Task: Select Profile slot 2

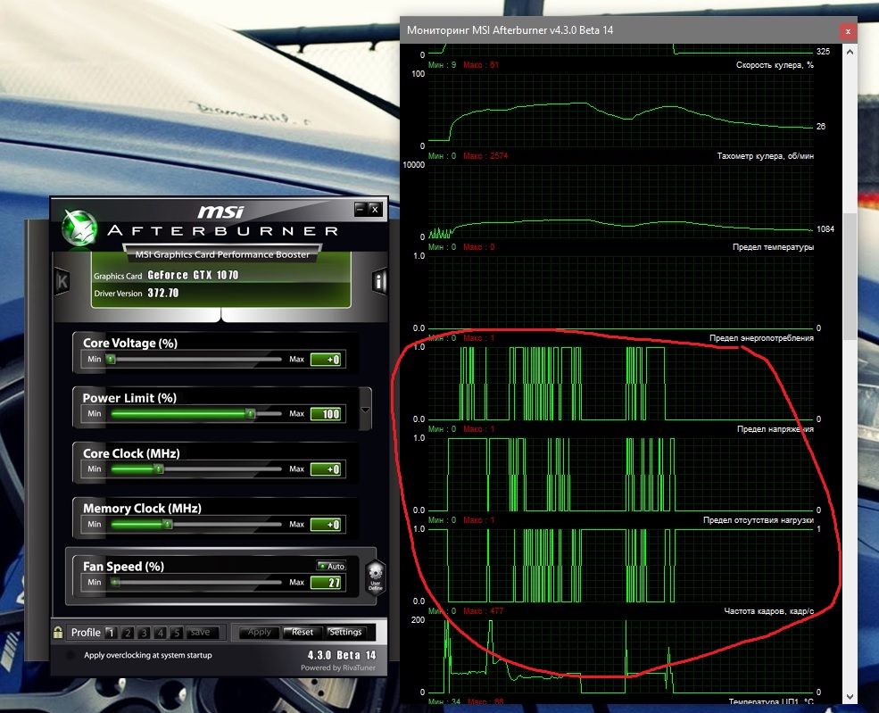Action: (x=128, y=633)
